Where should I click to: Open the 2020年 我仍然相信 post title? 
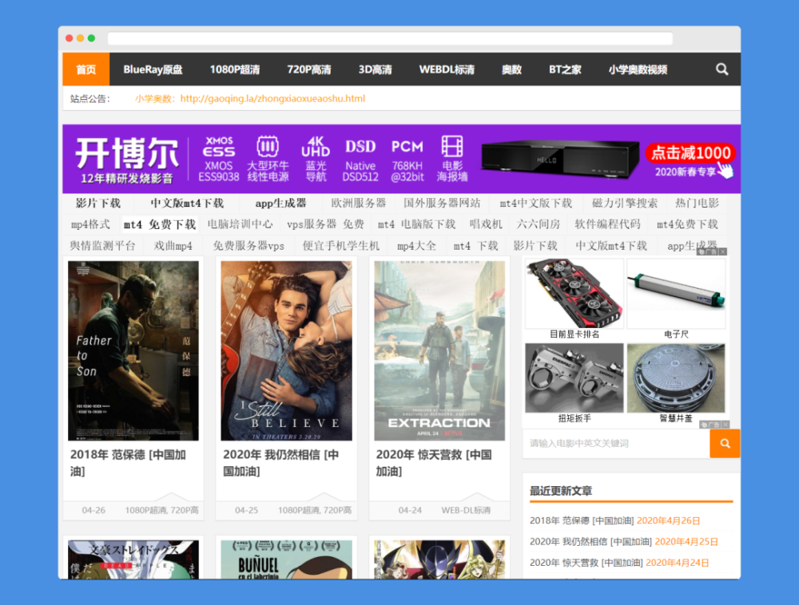(x=281, y=462)
